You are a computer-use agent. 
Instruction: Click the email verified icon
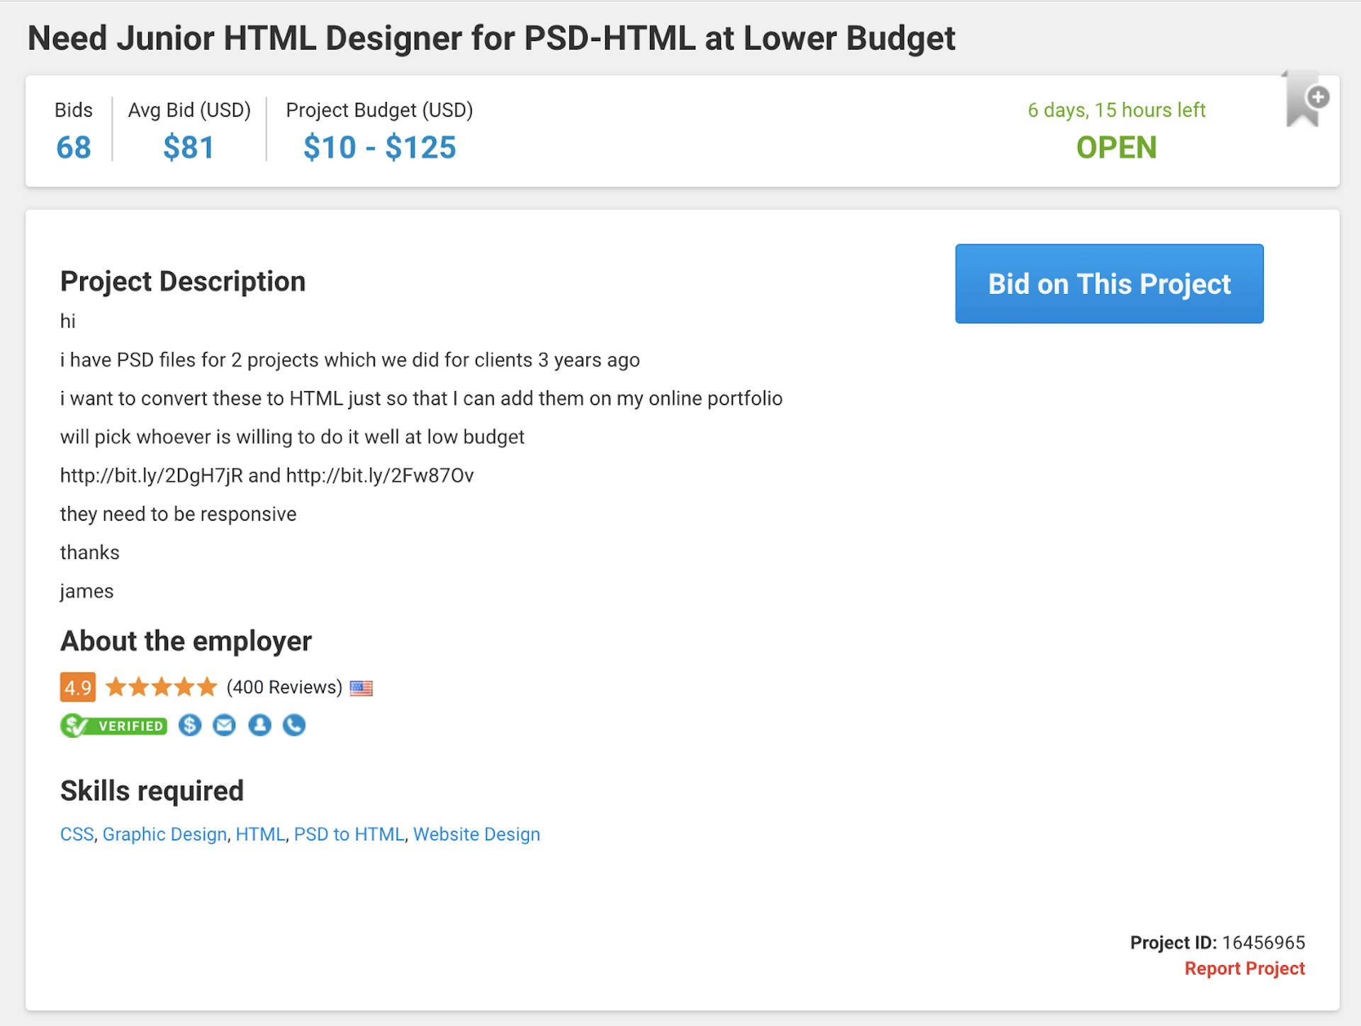(x=224, y=725)
